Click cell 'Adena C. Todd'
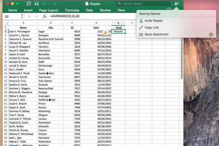Screen dimensions: 219x146 [x=23, y=141]
